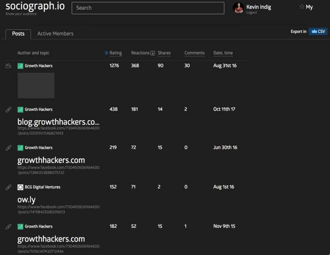The image size is (330, 255).
Task: Click the Kevin Indig name
Action: [x=258, y=7]
